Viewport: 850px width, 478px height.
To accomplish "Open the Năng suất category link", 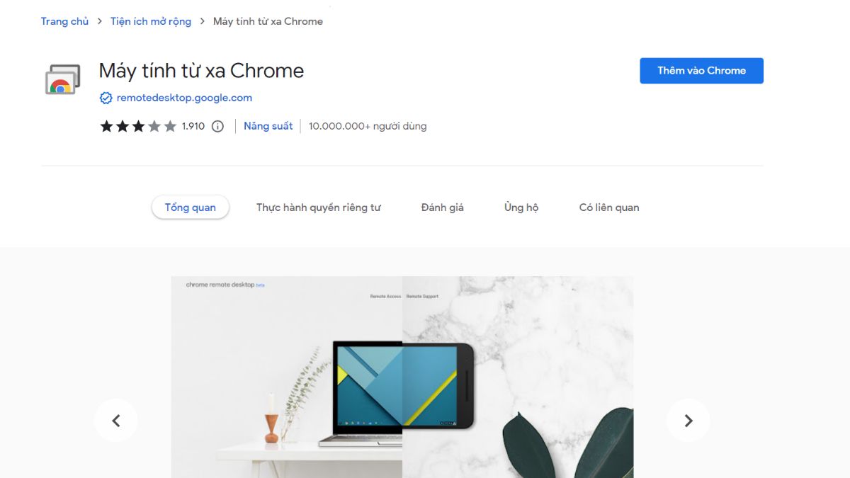I will [268, 126].
